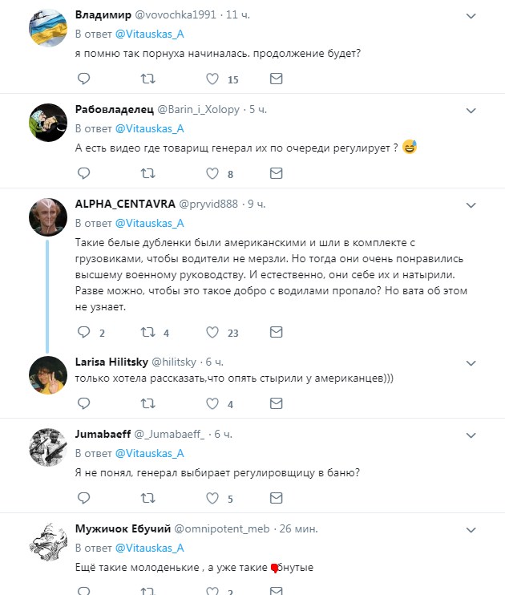Retweet Jumabaeff's tweet
Screen dimensions: 505x595
coord(148,498)
